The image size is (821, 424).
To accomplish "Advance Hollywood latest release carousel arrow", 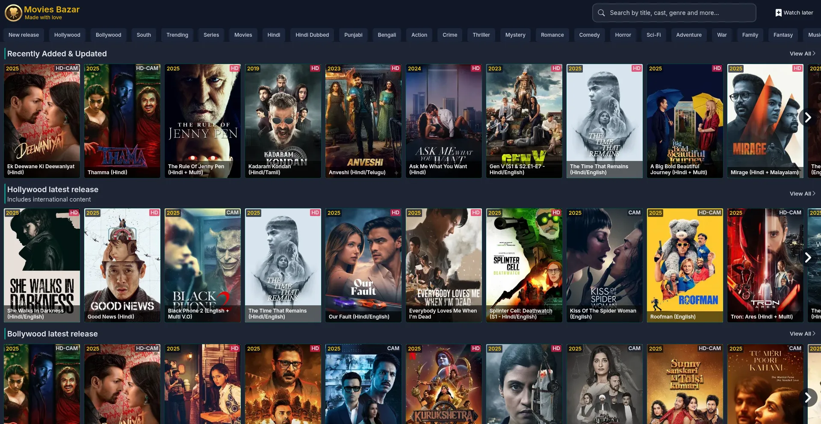I will 807,257.
